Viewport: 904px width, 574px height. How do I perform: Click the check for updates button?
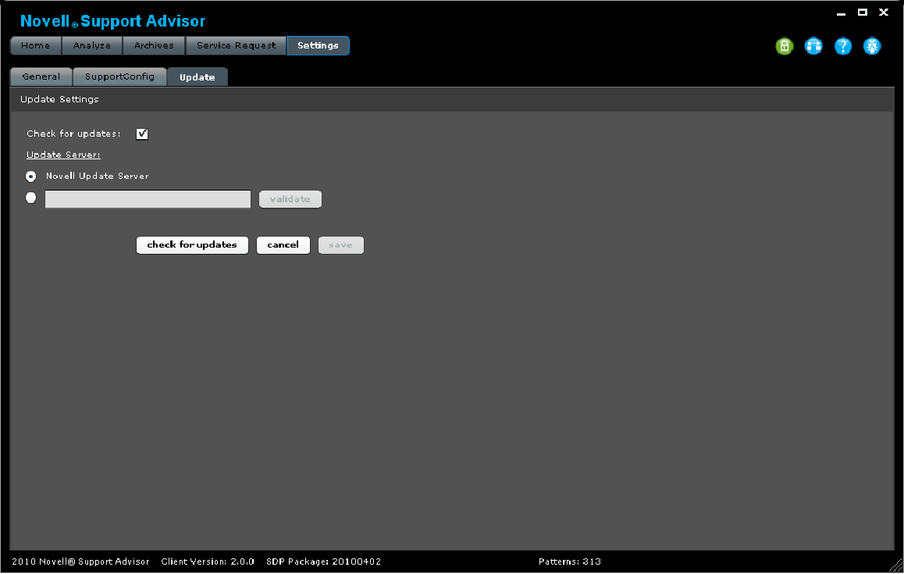192,245
